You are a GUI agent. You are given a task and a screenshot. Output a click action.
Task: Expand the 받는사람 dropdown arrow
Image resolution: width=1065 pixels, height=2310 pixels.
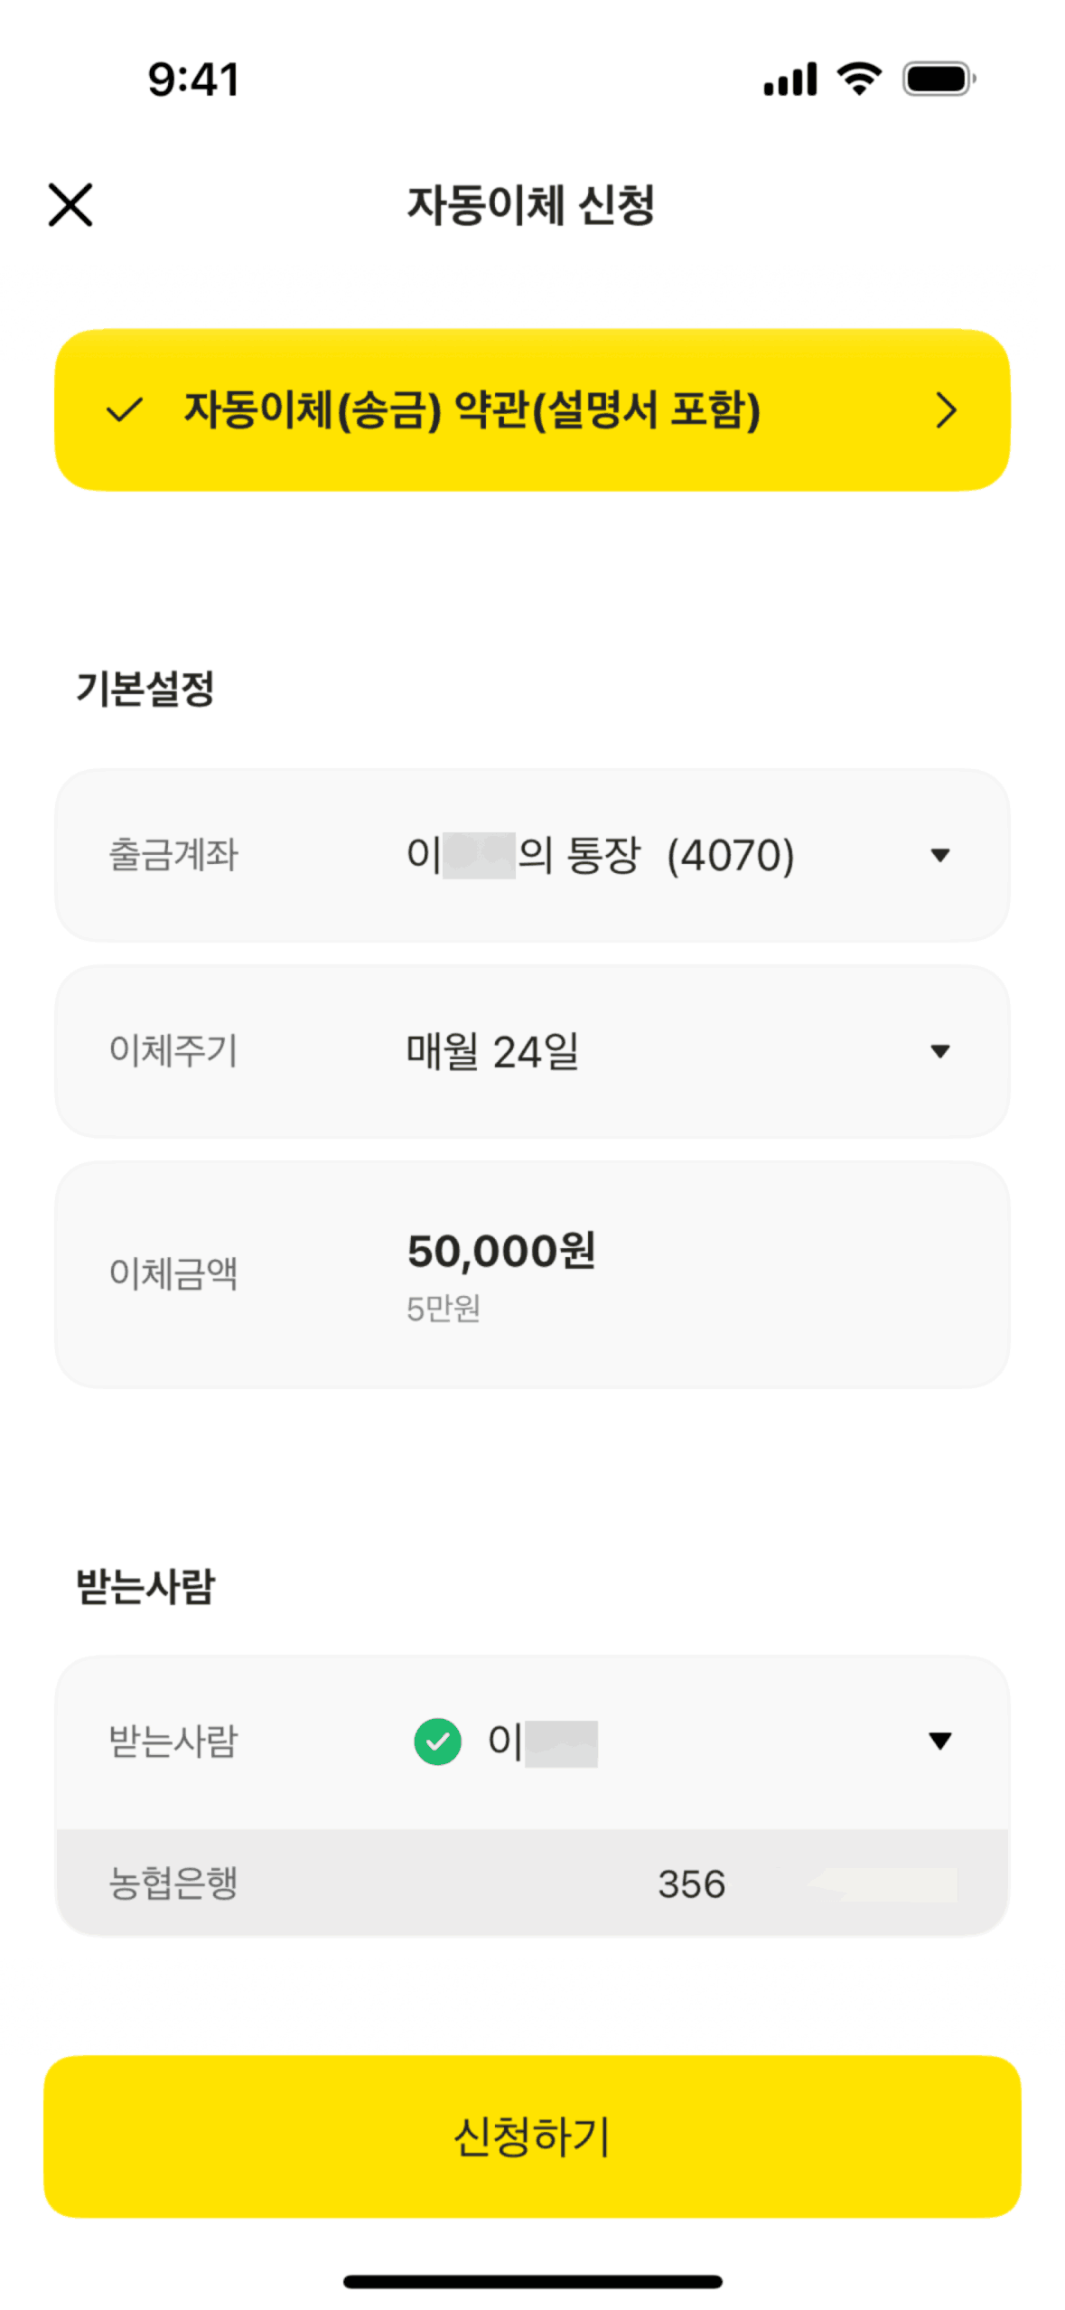click(x=939, y=1741)
